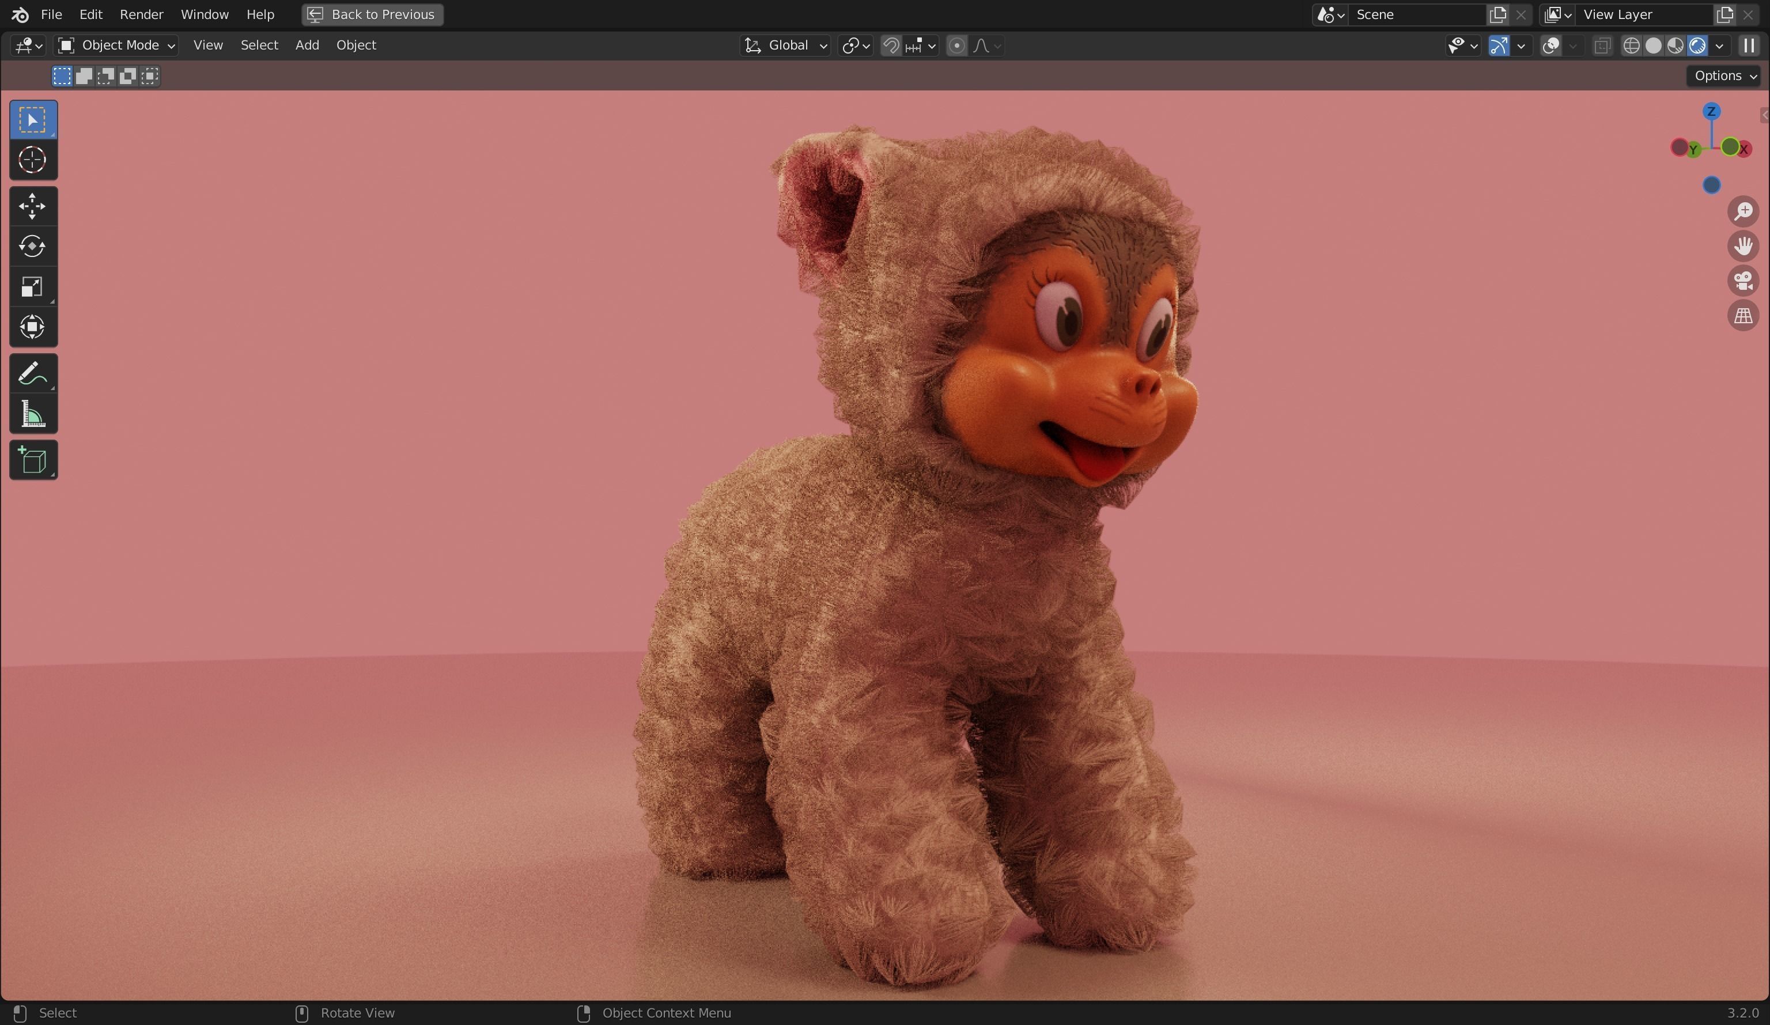Open the Edit menu
The image size is (1770, 1025).
coord(90,14)
